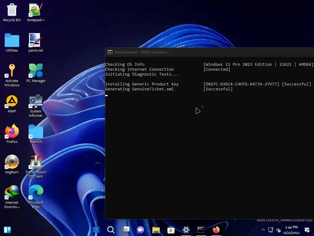Open Microsoft Store from the taskbar
Screen dimensions: 314x236
[171, 230]
